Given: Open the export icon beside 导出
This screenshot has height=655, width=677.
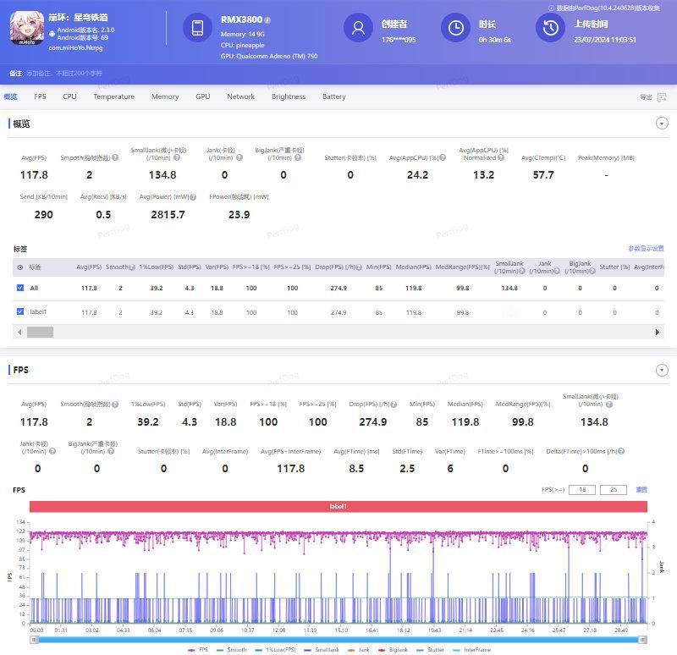Looking at the screenshot, I should click(x=662, y=97).
